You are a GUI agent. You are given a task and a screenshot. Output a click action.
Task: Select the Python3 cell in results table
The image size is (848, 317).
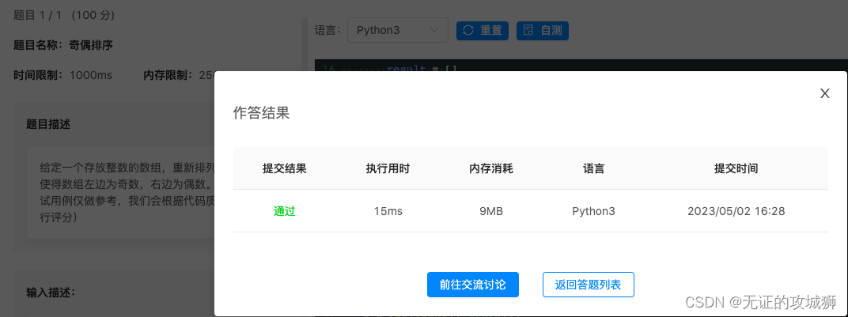593,211
